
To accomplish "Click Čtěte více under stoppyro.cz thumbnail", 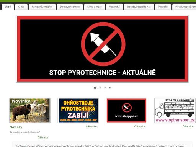I will click(139, 126).
